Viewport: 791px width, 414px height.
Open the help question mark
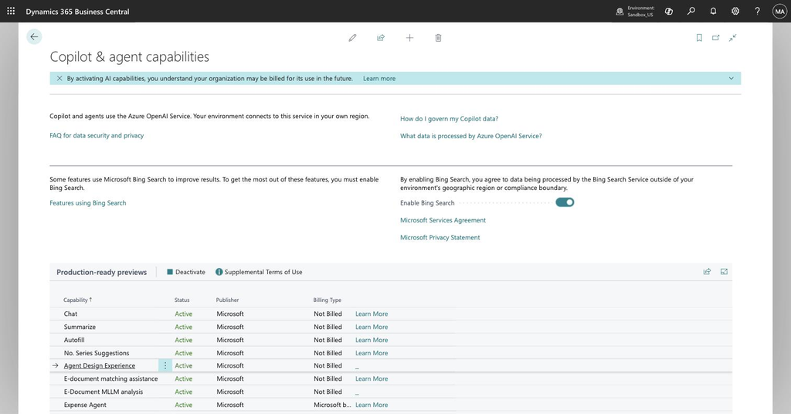click(758, 11)
